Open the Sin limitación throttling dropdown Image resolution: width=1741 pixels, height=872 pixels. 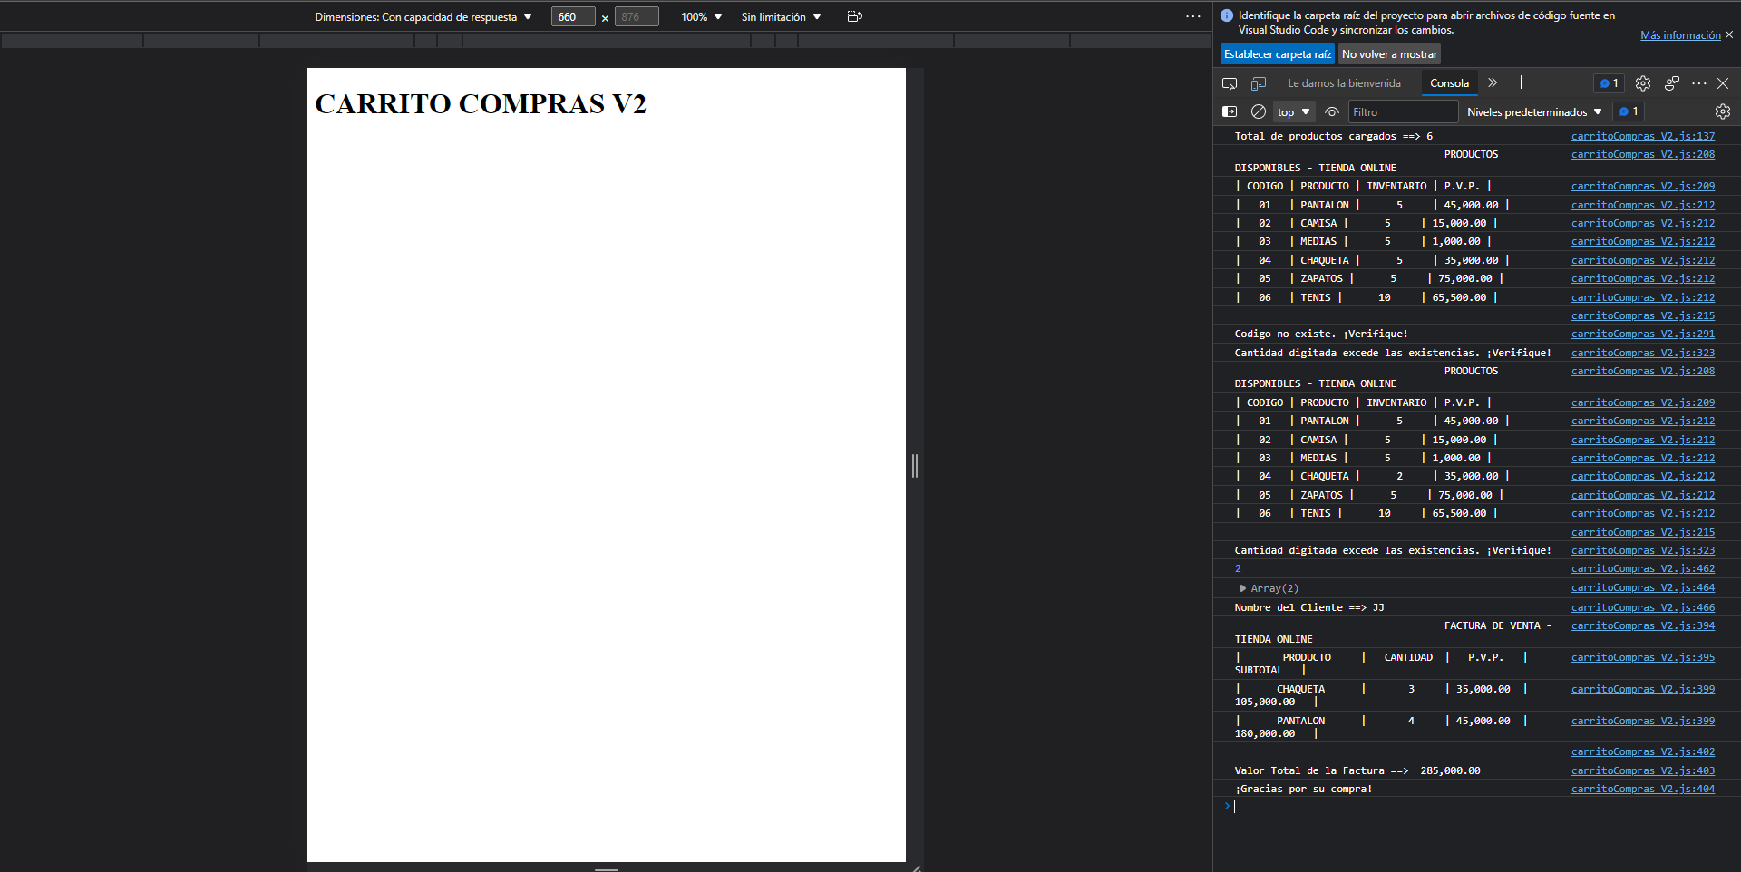click(x=780, y=15)
